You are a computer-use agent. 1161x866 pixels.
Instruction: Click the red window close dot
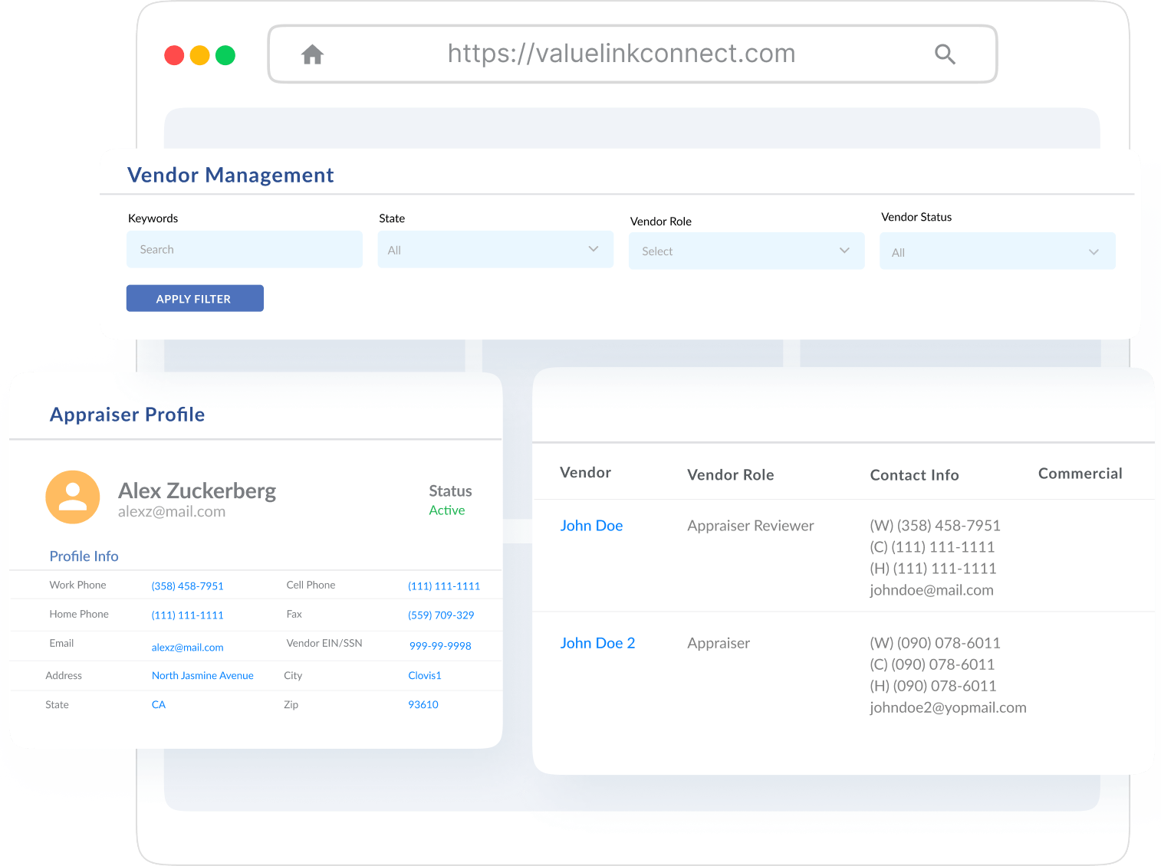click(175, 55)
